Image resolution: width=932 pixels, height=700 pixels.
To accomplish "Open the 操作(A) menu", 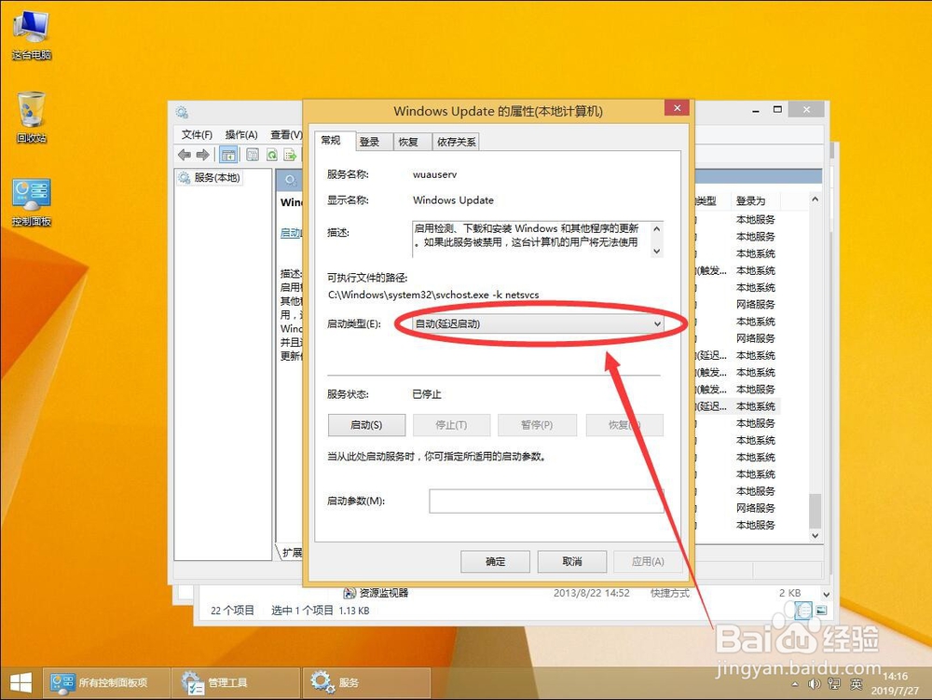I will pyautogui.click(x=241, y=135).
